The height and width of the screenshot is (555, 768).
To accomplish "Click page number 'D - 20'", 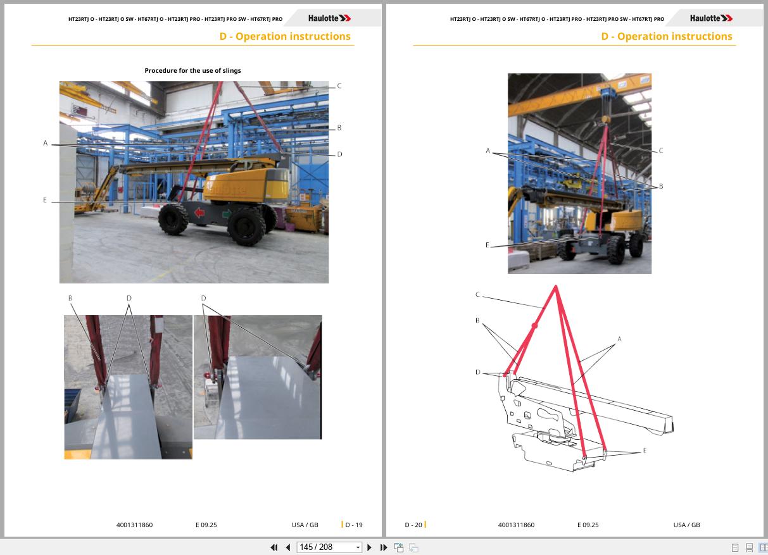I will [413, 525].
